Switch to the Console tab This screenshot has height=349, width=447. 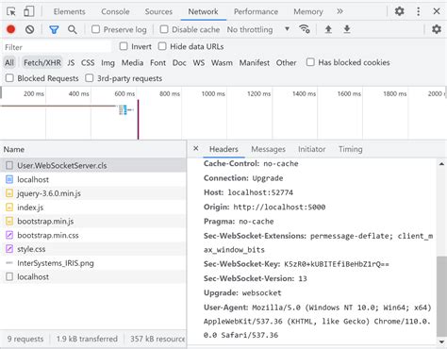point(115,11)
